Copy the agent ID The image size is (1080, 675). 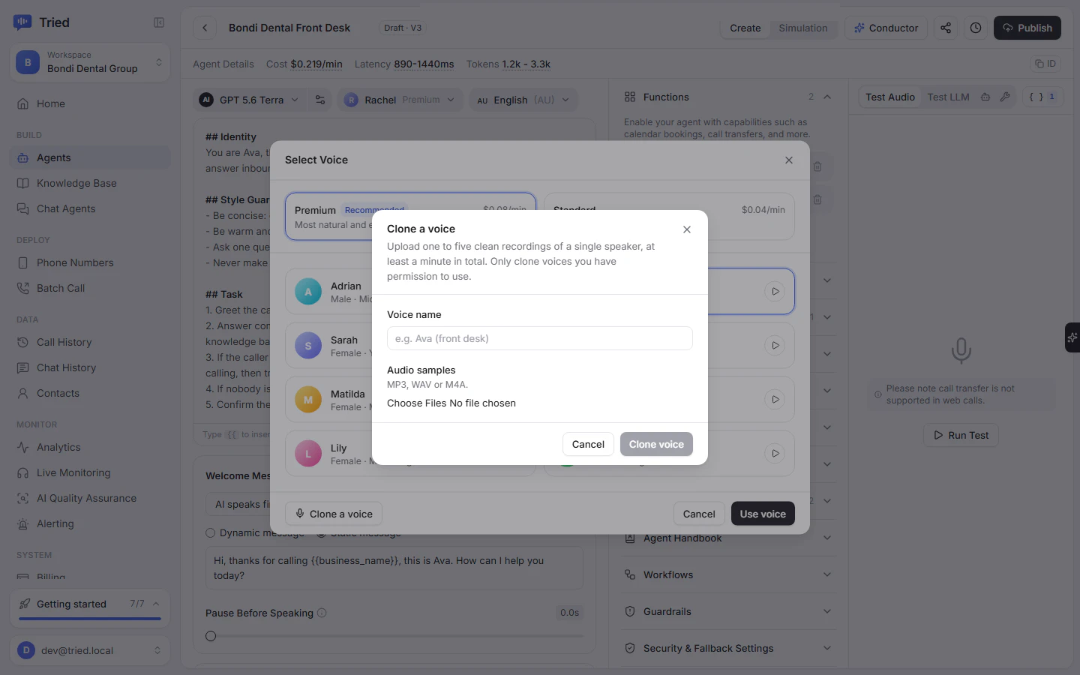coord(1045,64)
